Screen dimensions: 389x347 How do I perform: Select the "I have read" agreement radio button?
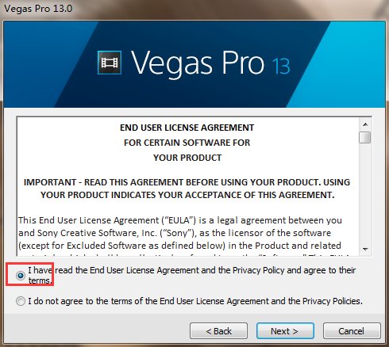pyautogui.click(x=21, y=276)
